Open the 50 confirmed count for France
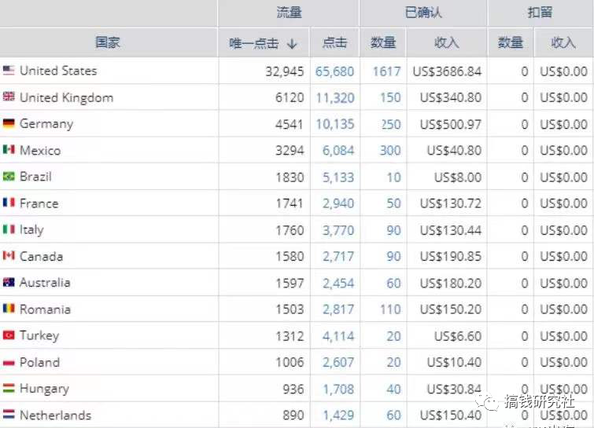This screenshot has width=594, height=428. 393,204
